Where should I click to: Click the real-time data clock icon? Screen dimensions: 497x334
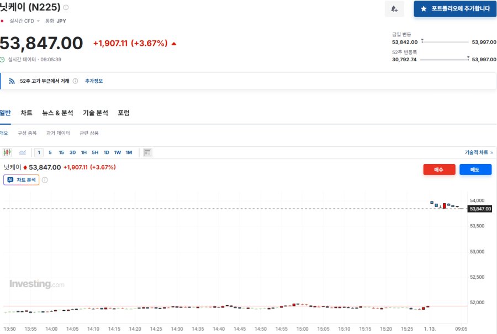[x=3, y=60]
